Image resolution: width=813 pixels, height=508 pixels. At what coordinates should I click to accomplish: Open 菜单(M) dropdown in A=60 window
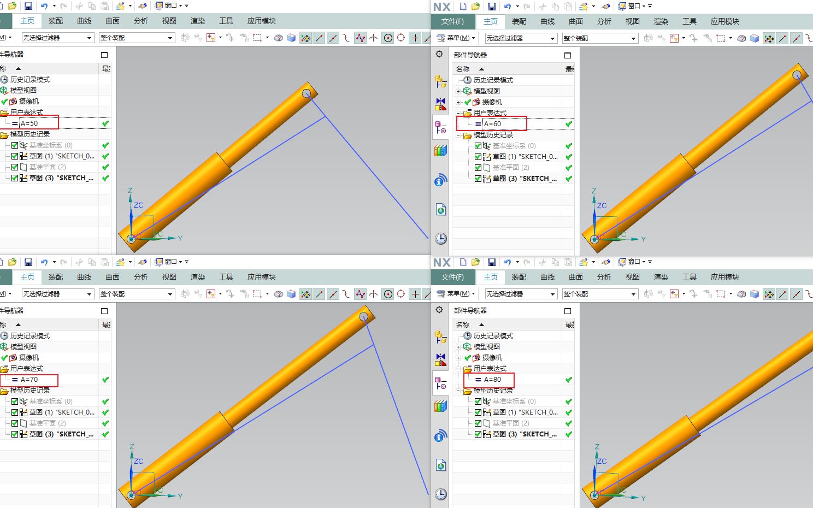[457, 38]
